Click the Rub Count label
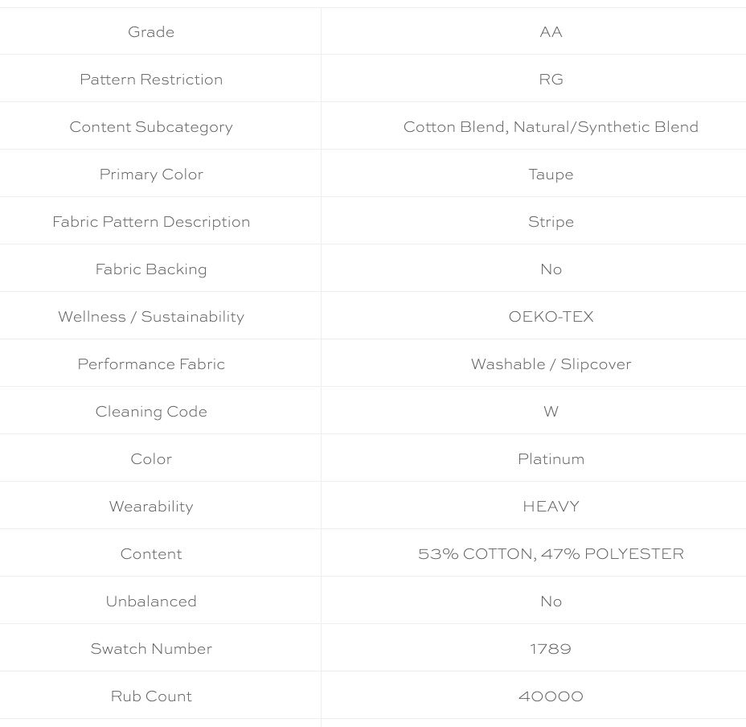The height and width of the screenshot is (727, 746). [x=151, y=696]
